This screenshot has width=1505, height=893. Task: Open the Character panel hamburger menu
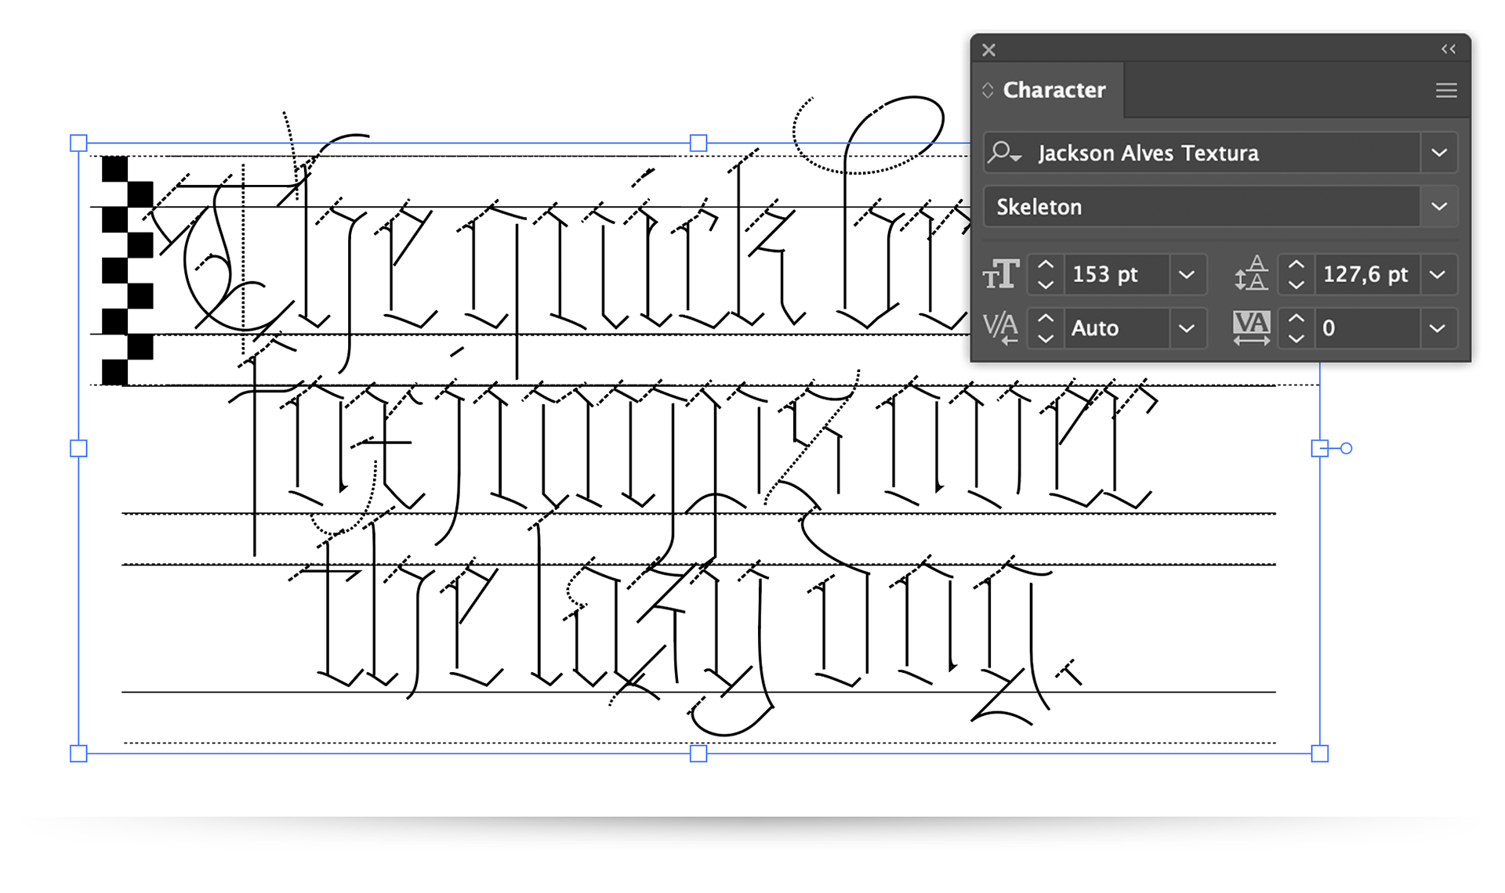[1445, 91]
